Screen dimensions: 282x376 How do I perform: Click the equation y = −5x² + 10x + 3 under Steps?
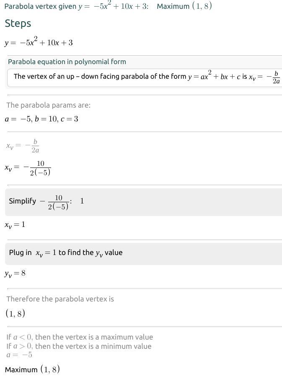pyautogui.click(x=39, y=42)
